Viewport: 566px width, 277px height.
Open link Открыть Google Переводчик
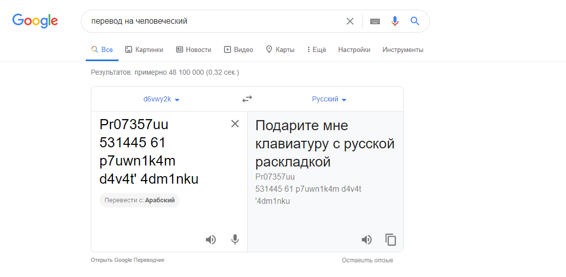pyautogui.click(x=128, y=260)
